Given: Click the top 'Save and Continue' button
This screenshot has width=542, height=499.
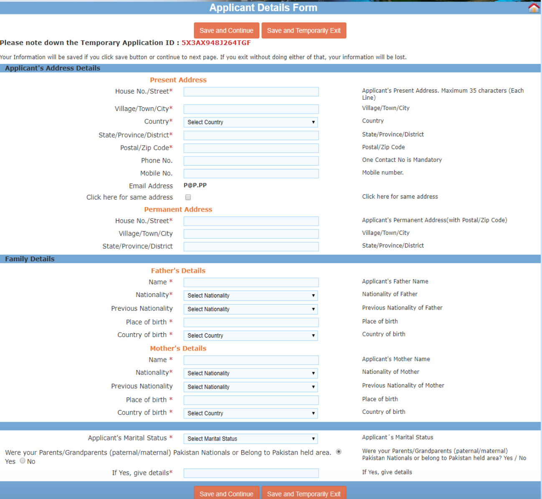Looking at the screenshot, I should point(226,30).
